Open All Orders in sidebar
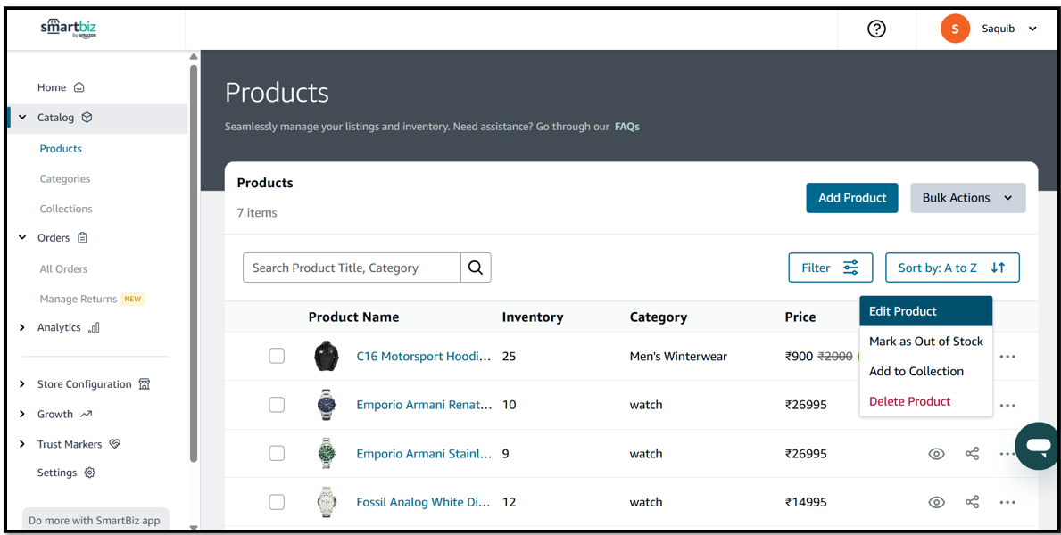 pos(63,268)
